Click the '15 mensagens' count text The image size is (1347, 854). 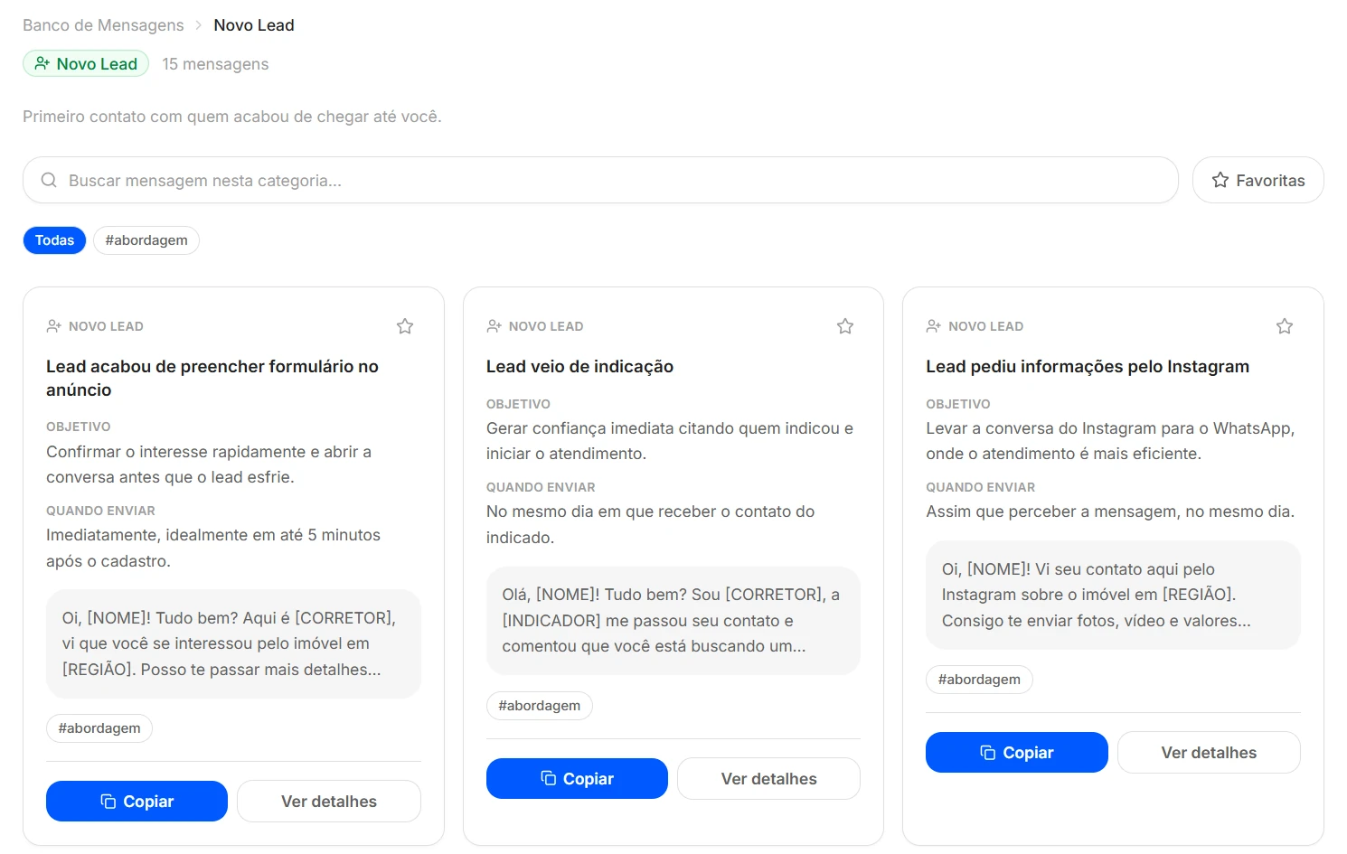tap(215, 64)
